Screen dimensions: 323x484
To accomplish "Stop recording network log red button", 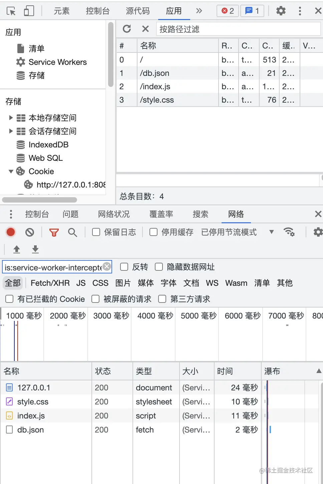I will click(x=11, y=232).
